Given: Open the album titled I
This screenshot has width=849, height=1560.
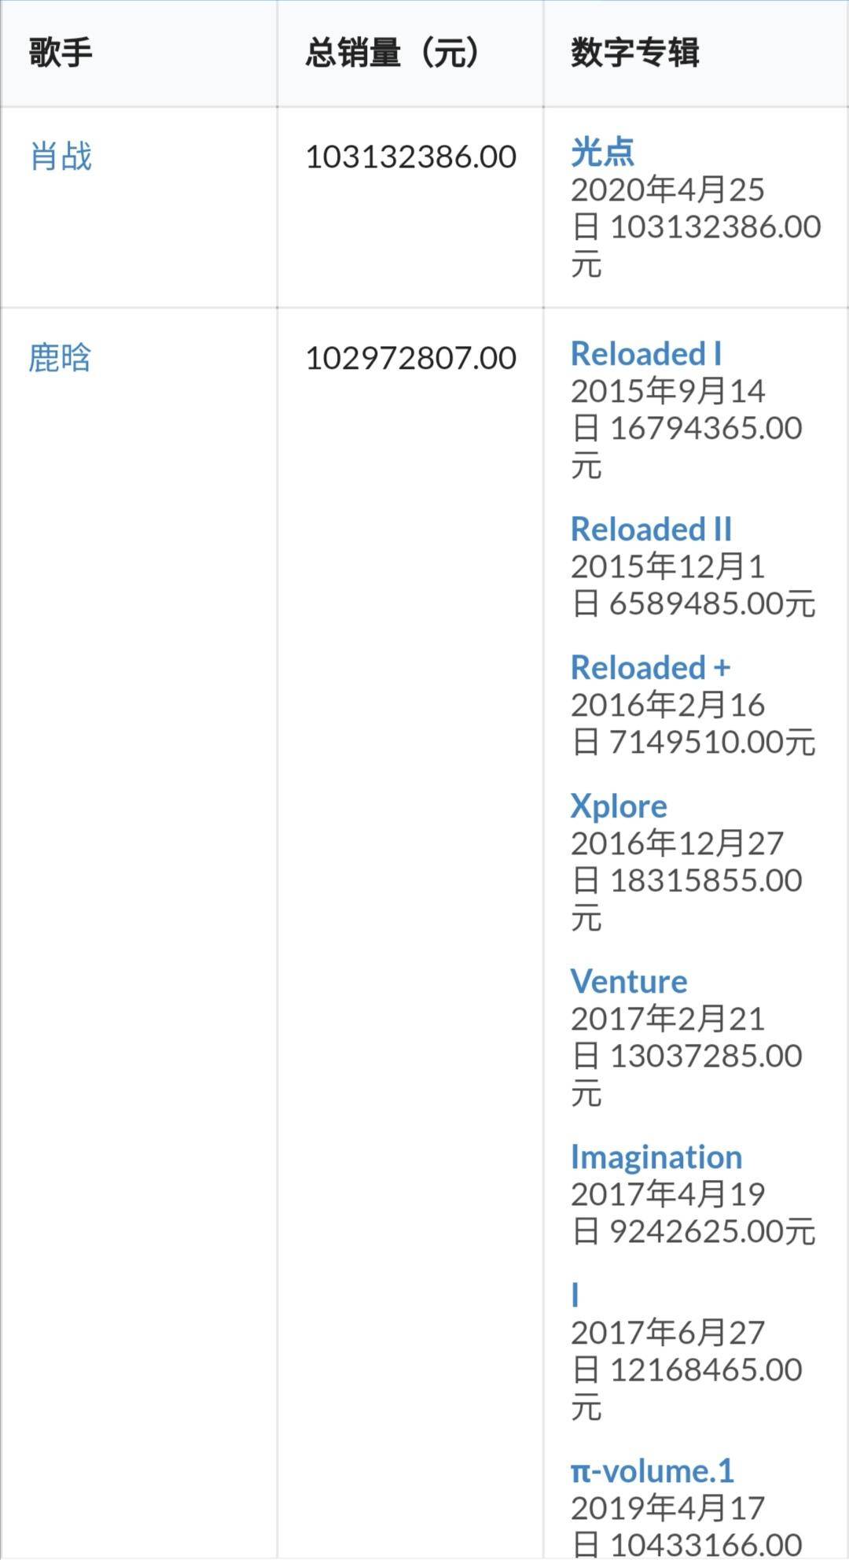Looking at the screenshot, I should tap(575, 1295).
